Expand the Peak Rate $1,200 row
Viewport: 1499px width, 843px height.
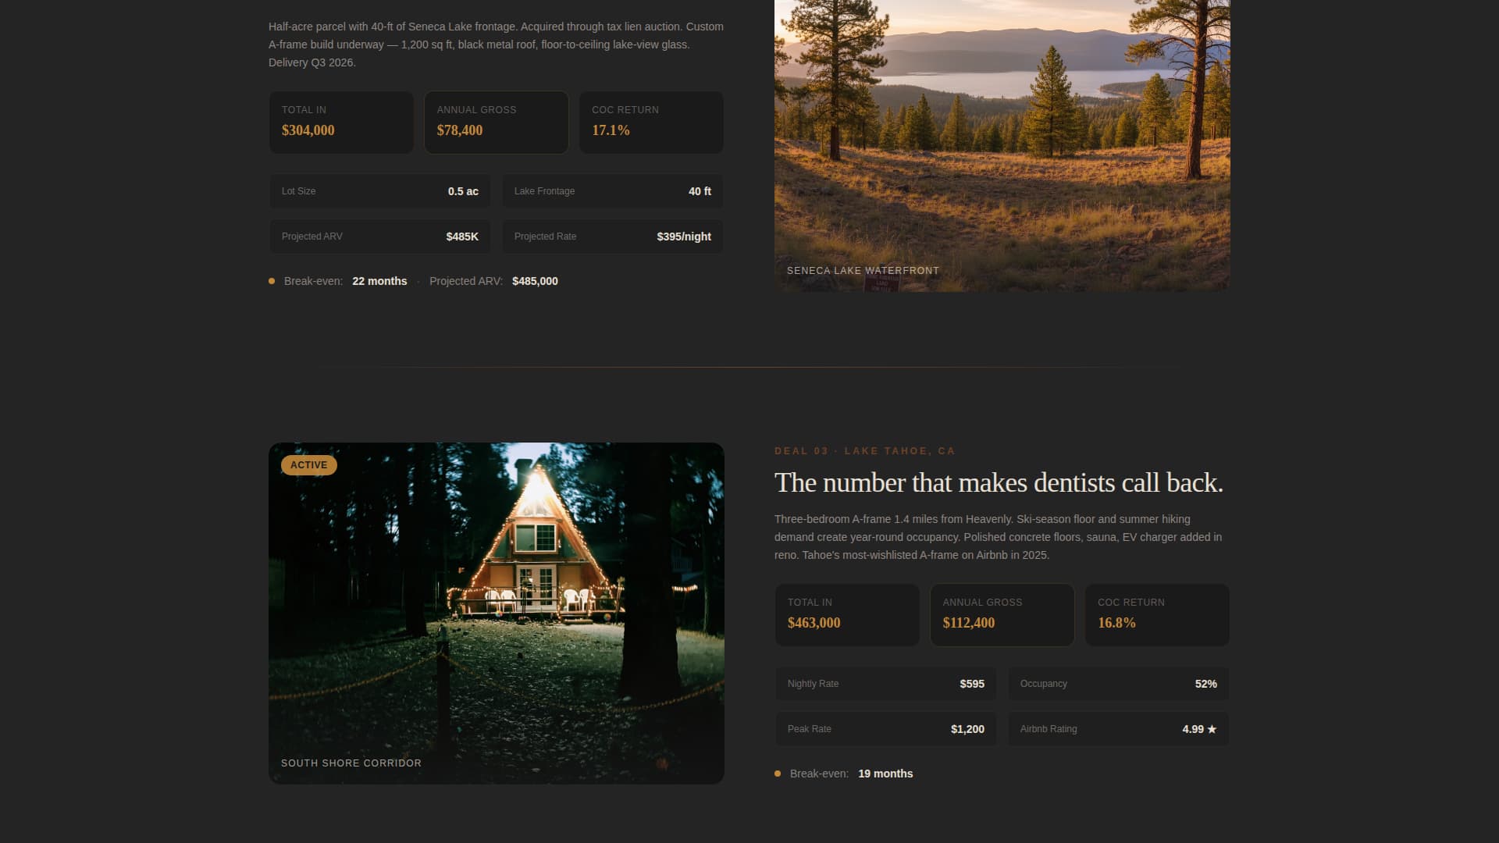[885, 728]
